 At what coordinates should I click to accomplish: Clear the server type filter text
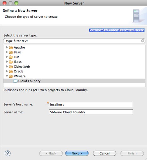tap(143, 41)
